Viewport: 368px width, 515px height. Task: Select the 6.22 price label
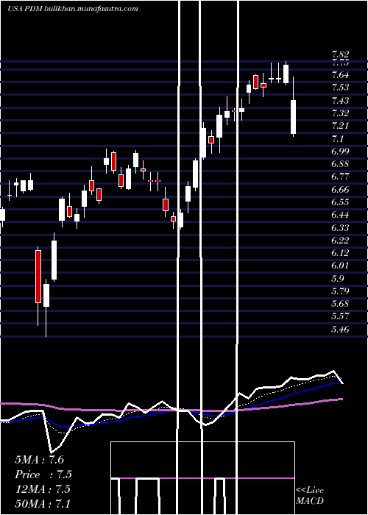(x=340, y=240)
